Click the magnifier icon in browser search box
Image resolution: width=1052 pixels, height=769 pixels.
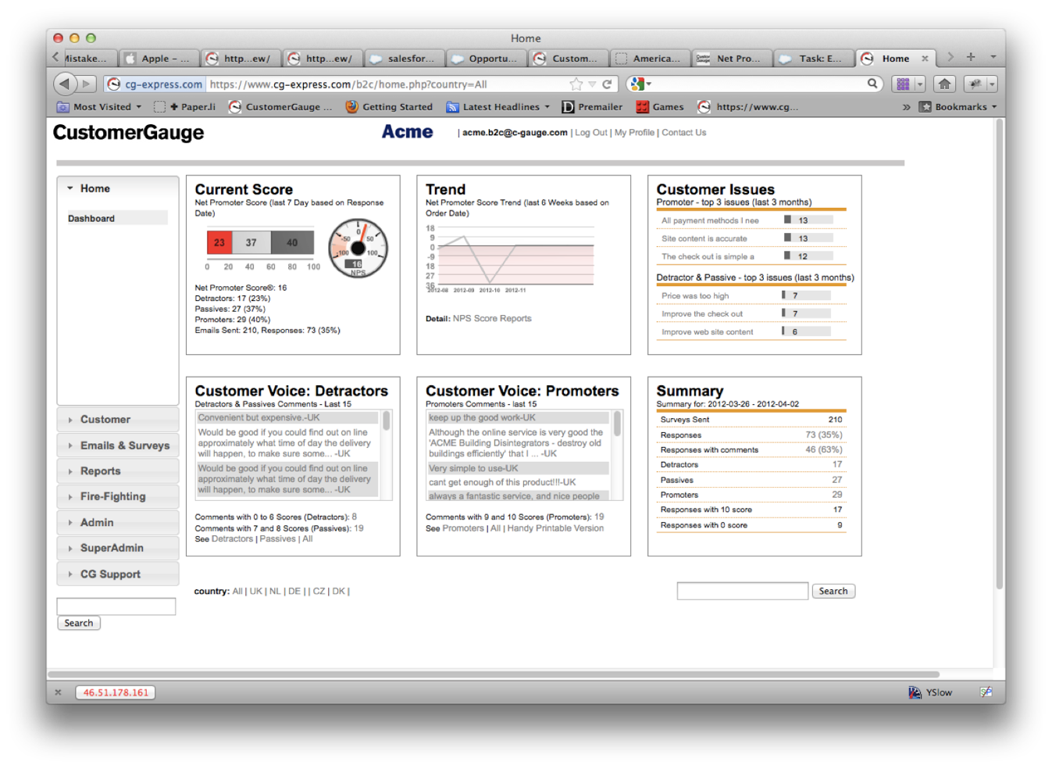tap(872, 84)
